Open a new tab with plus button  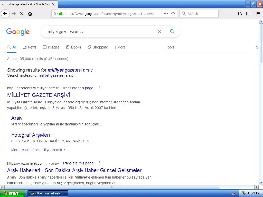(x=62, y=4)
